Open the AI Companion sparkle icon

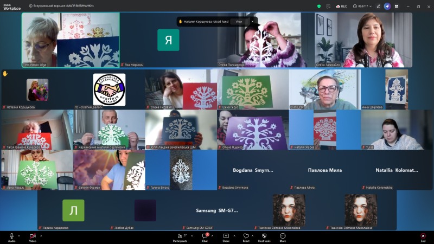(387, 6)
